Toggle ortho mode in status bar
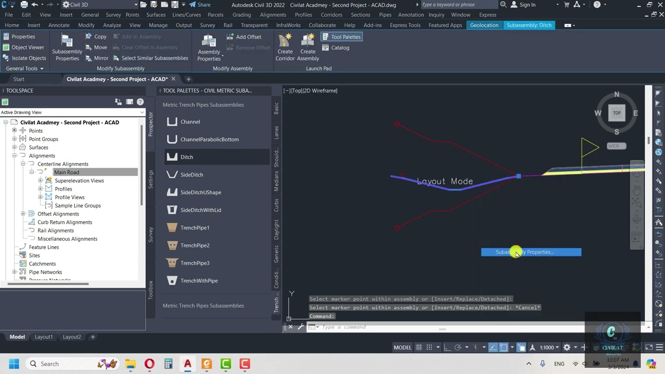This screenshot has height=374, width=665. 447,348
